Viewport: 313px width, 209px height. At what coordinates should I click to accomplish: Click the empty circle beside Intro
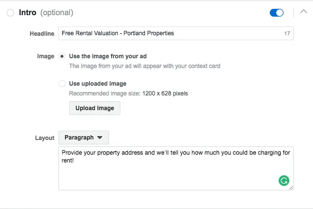point(10,13)
